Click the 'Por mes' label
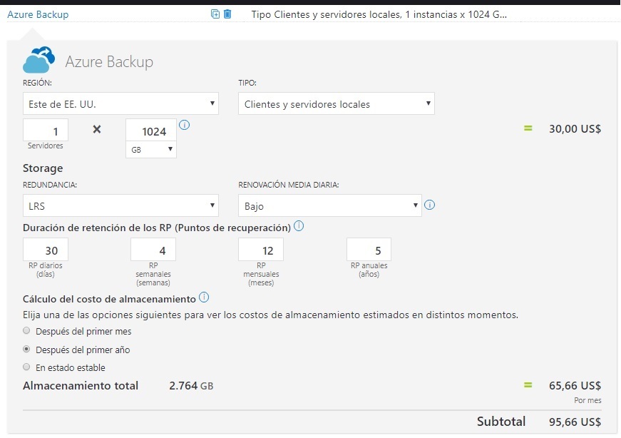The height and width of the screenshot is (438, 621). 587,400
